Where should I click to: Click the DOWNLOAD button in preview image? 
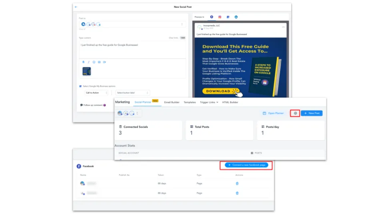(x=220, y=91)
